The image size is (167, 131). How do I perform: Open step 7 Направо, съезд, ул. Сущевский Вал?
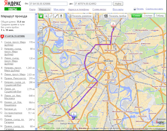click(x=15, y=84)
